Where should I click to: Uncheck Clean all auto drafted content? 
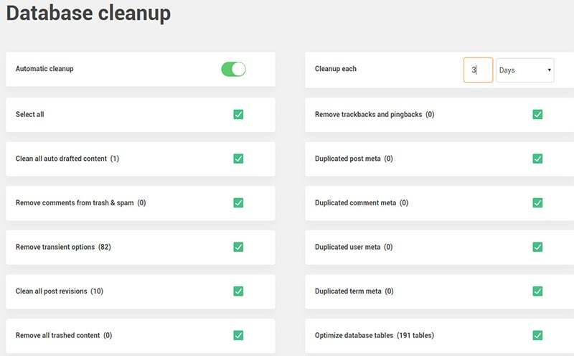click(238, 159)
